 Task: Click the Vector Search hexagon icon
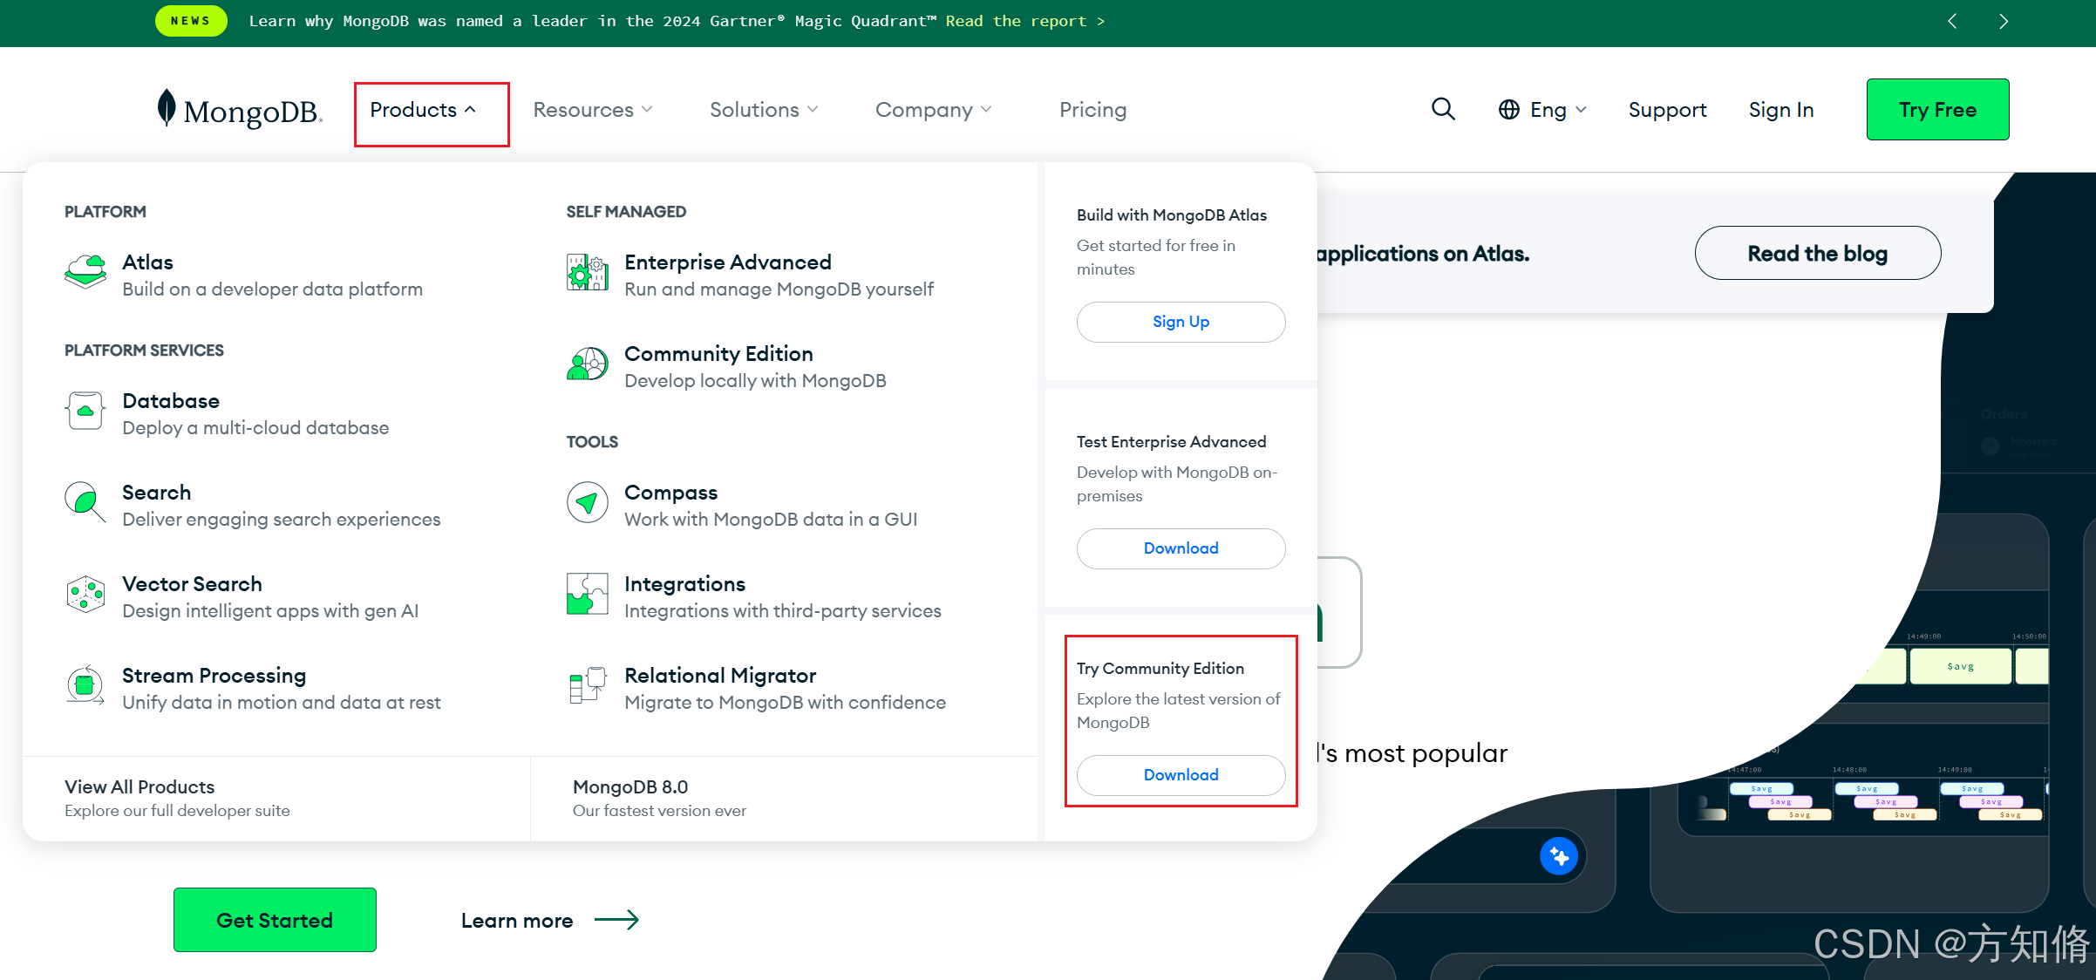[85, 595]
